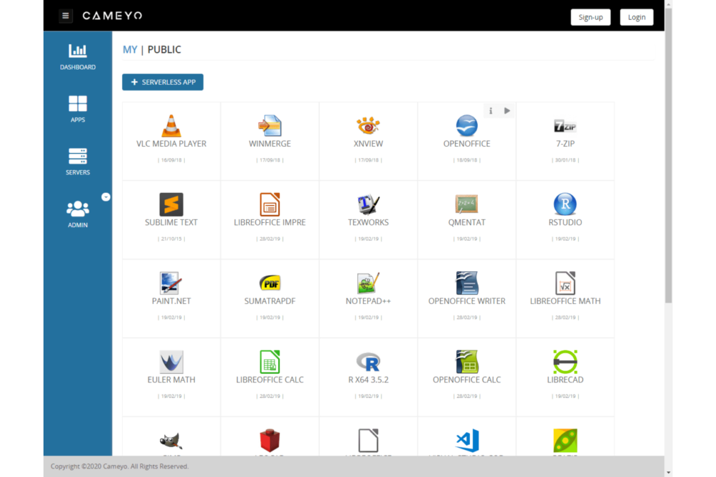Image resolution: width=716 pixels, height=477 pixels.
Task: Open the LibreCAD application icon
Action: 565,362
